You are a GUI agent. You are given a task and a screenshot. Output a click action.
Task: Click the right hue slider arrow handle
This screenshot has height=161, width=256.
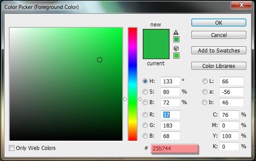139,99
